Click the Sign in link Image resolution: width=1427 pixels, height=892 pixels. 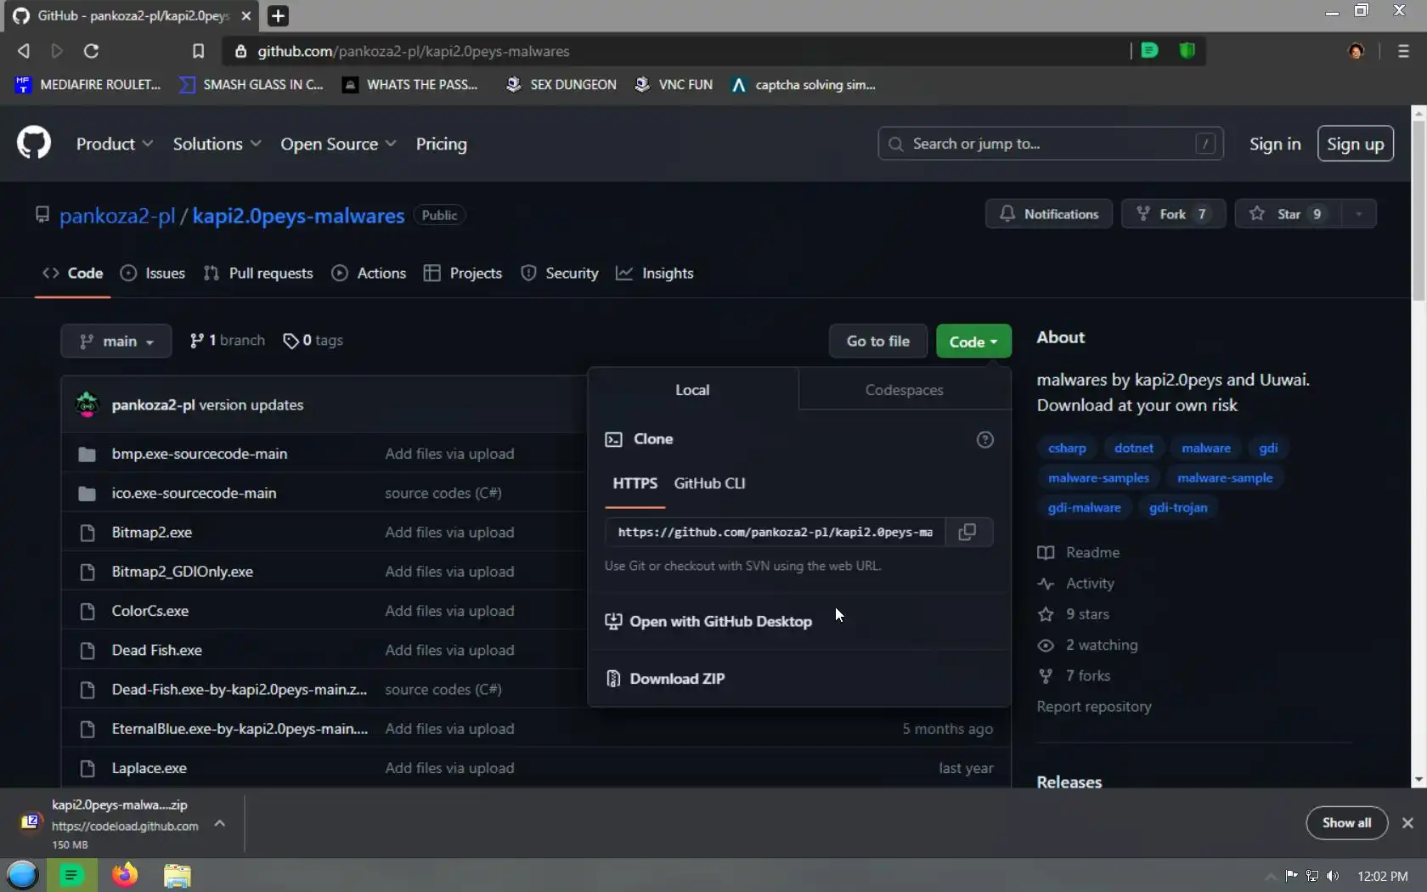tap(1275, 144)
